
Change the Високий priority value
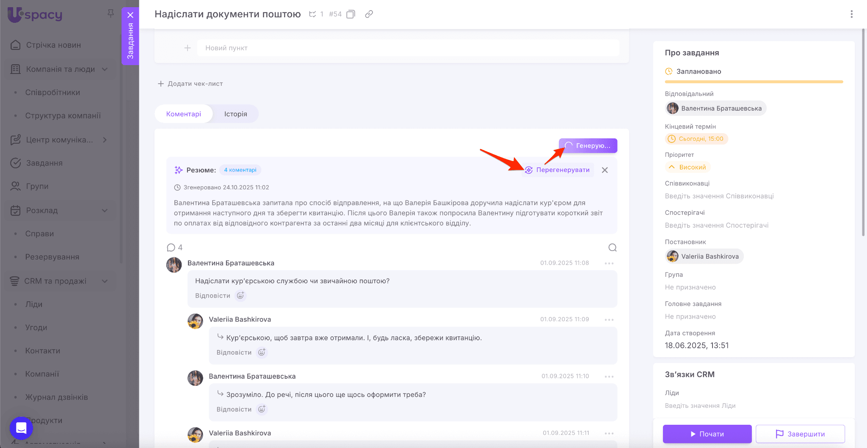(688, 167)
